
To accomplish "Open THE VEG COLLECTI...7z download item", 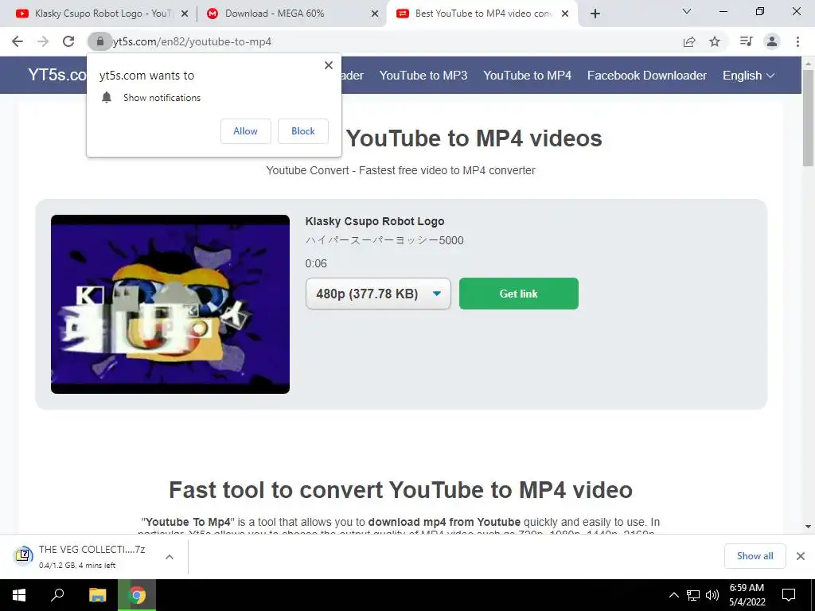I will pos(86,556).
